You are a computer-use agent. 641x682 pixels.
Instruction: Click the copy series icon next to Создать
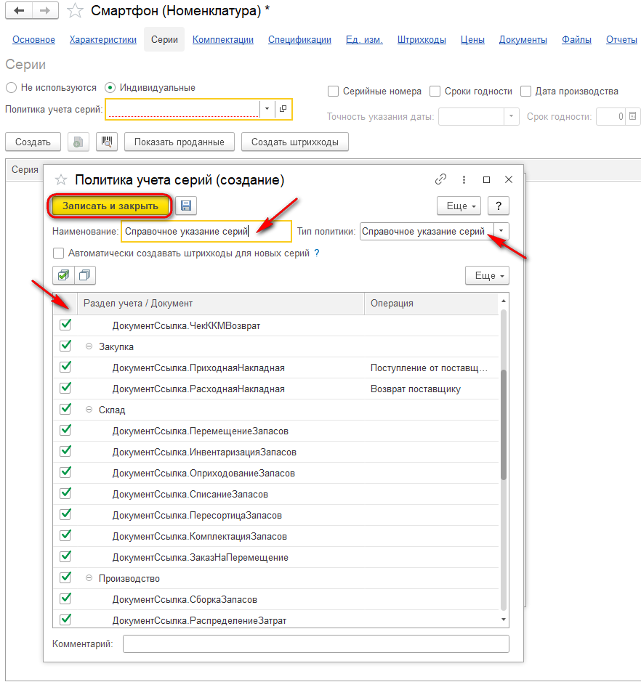pos(78,142)
